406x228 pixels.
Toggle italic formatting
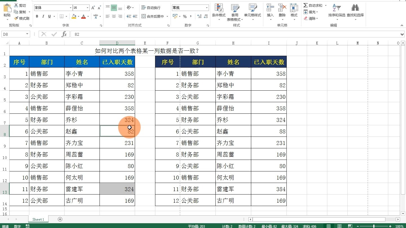[x=43, y=16]
